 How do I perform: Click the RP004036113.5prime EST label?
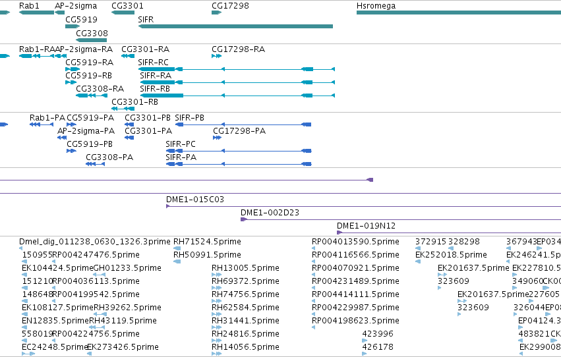pos(96,282)
